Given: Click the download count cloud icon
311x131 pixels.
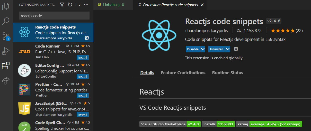Looking at the screenshot, I should (239, 31).
